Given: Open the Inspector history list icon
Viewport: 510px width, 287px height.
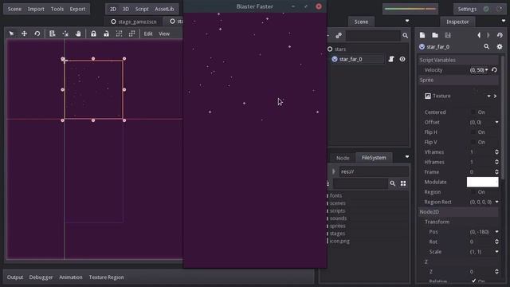Looking at the screenshot, I should pyautogui.click(x=500, y=35).
